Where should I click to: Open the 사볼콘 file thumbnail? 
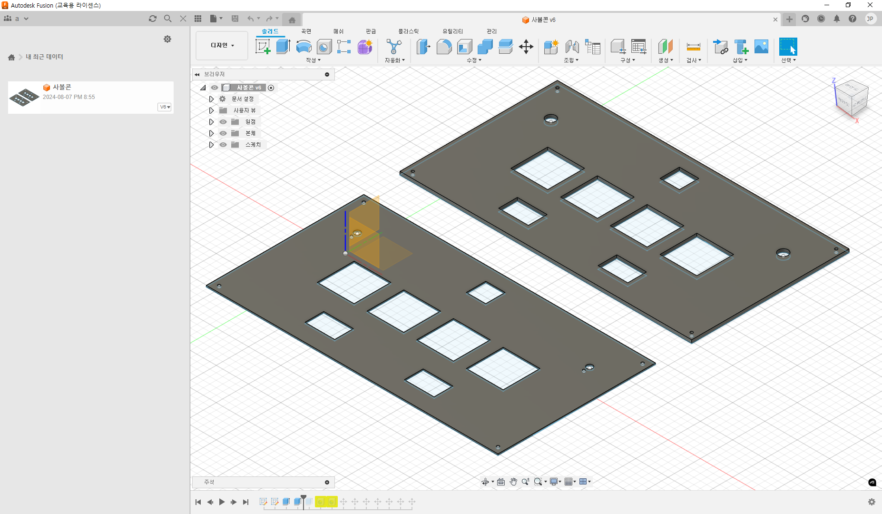coord(24,97)
